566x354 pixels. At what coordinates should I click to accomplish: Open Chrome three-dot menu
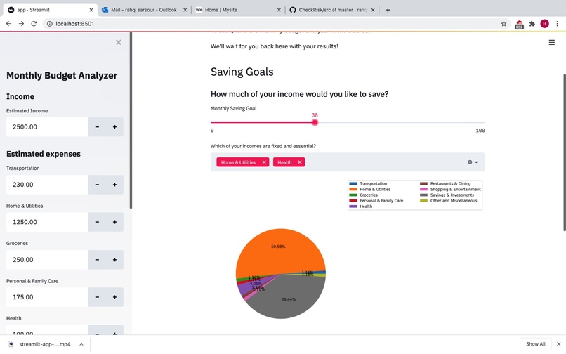pyautogui.click(x=558, y=24)
